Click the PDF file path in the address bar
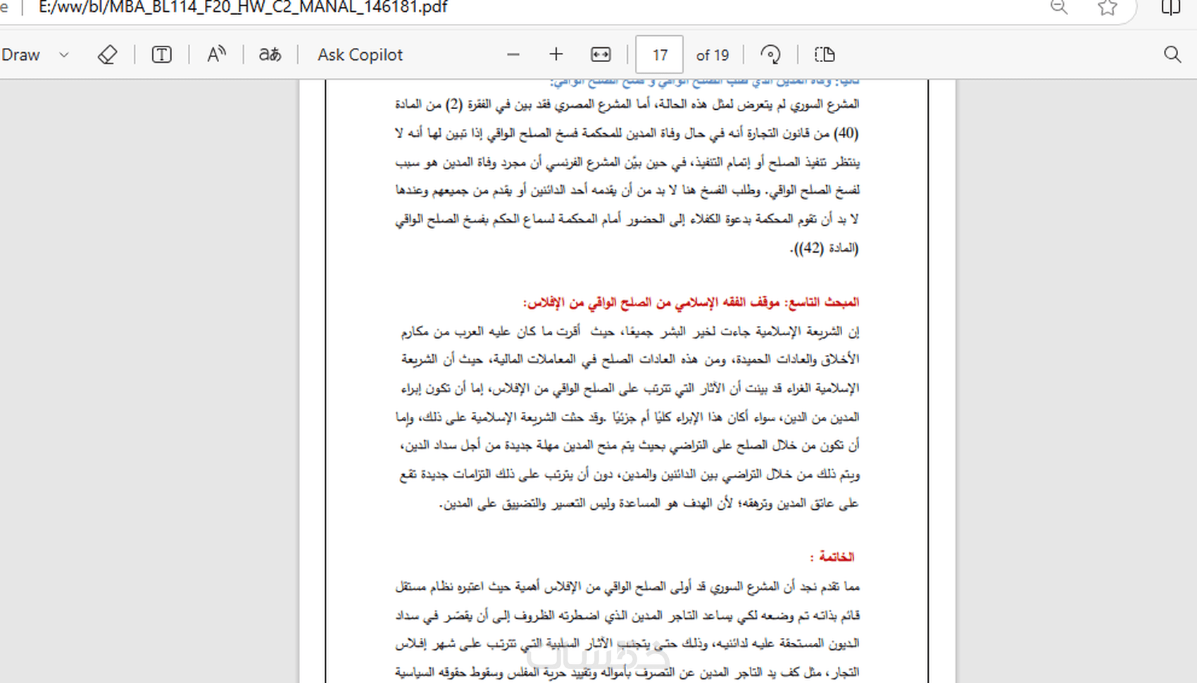Image resolution: width=1197 pixels, height=683 pixels. tap(243, 8)
